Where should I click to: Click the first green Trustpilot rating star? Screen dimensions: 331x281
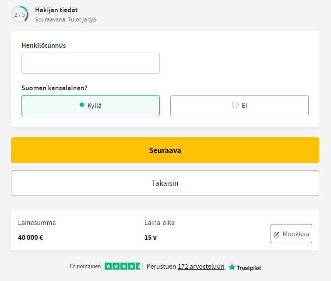pos(108,266)
